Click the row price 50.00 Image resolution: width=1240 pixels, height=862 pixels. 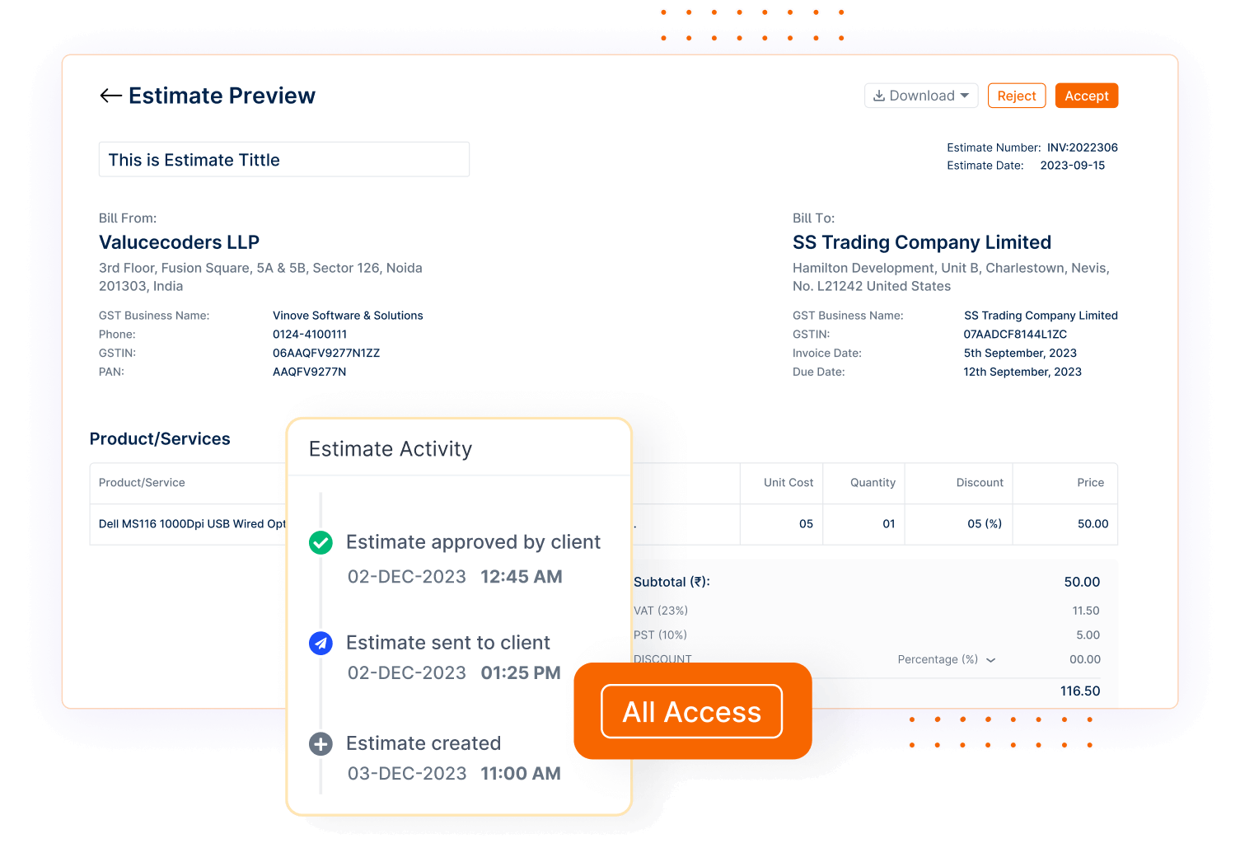tap(1093, 523)
